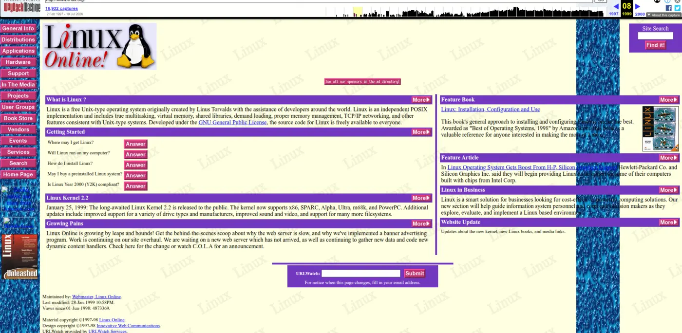Go to User Groups page
This screenshot has height=333, width=682.
coord(18,107)
